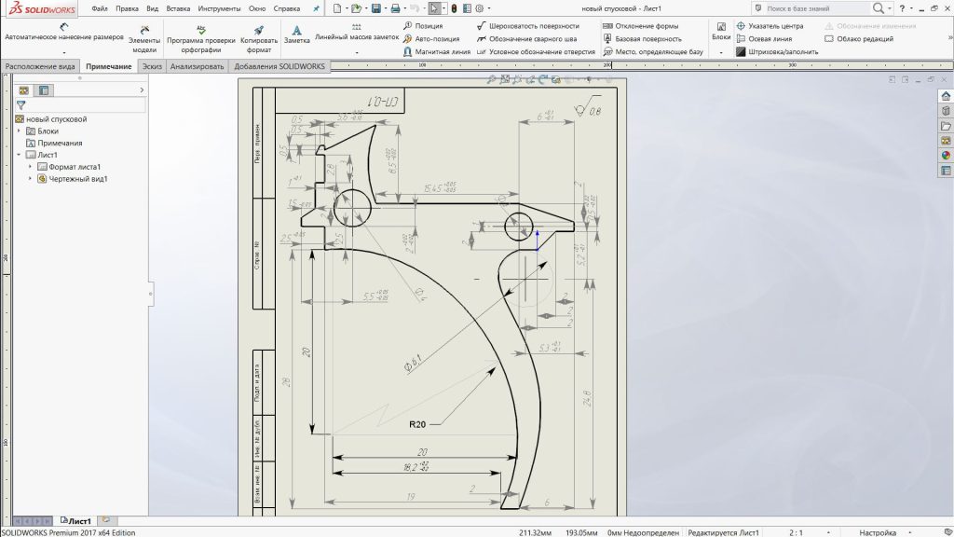Open the Настройка units dropdown in status bar

[x=910, y=532]
